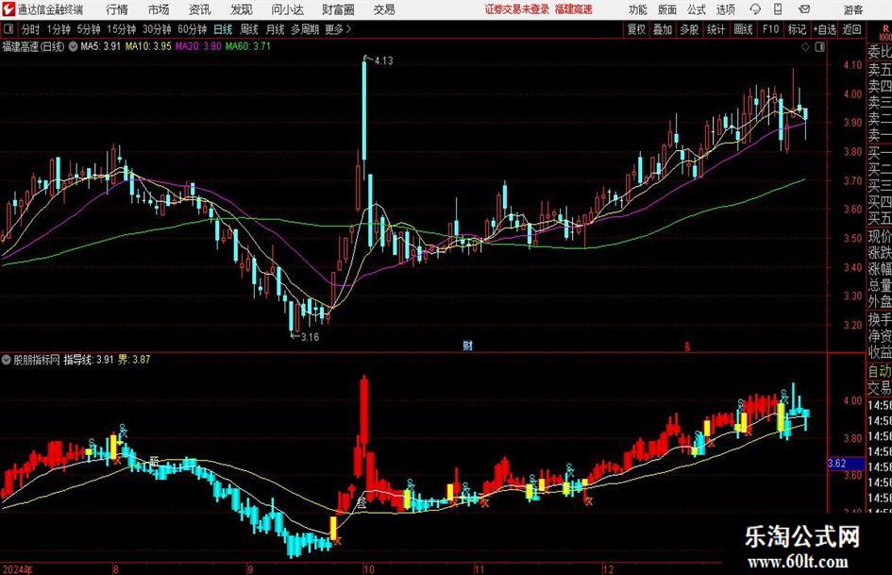This screenshot has height=575, width=892.
Task: Open the 选项 options menu
Action: click(725, 9)
